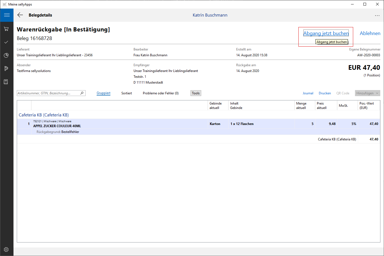
Task: Click the Drucken link
Action: click(x=325, y=93)
